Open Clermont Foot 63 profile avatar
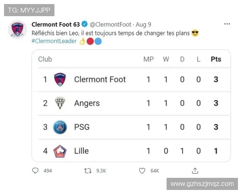This screenshot has width=242, height=194. (18, 30)
